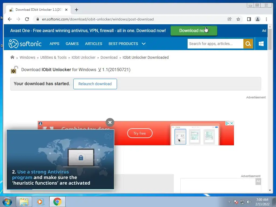276x207 pixels.
Task: Open Windows Explorer from the taskbar
Action: (24, 202)
